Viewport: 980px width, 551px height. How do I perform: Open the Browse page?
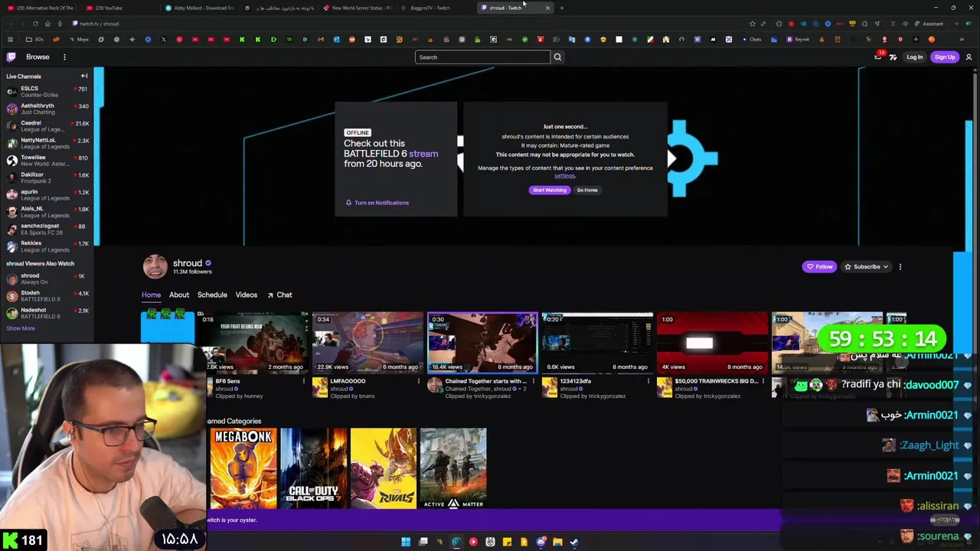(38, 57)
